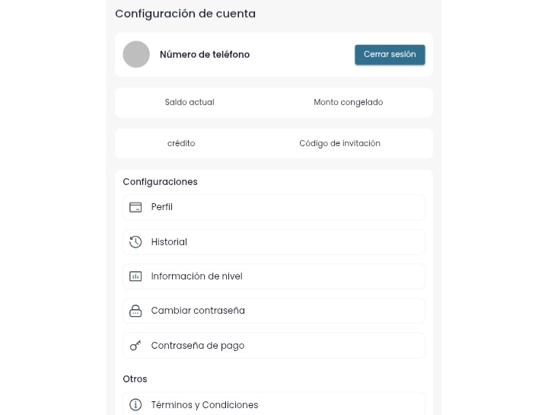Open the Historial entry
This screenshot has height=415, width=548.
(x=273, y=242)
